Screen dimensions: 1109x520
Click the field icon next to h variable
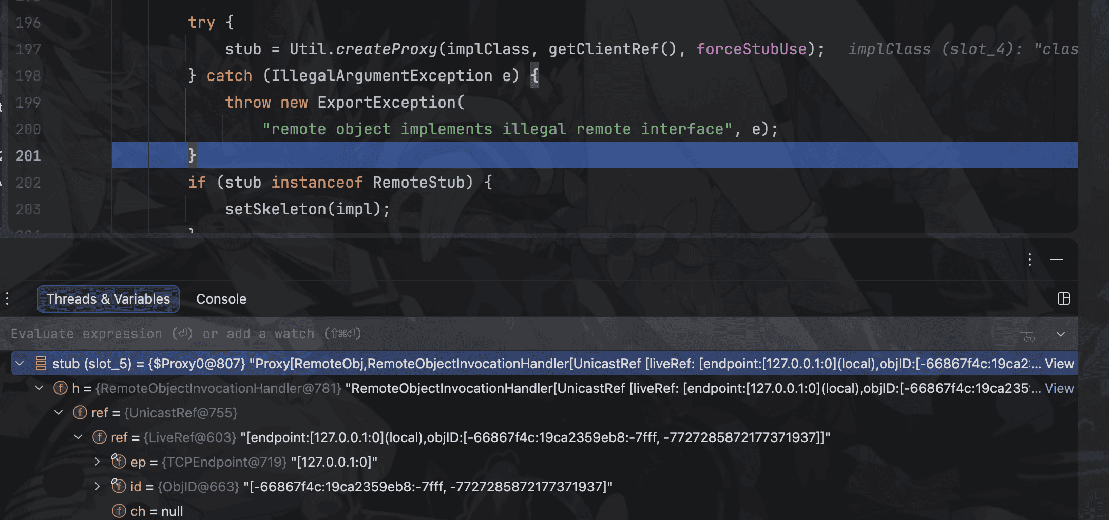(60, 388)
